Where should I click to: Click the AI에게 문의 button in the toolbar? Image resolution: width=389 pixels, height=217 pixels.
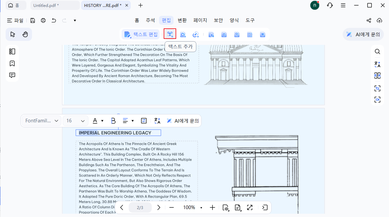pyautogui.click(x=363, y=34)
